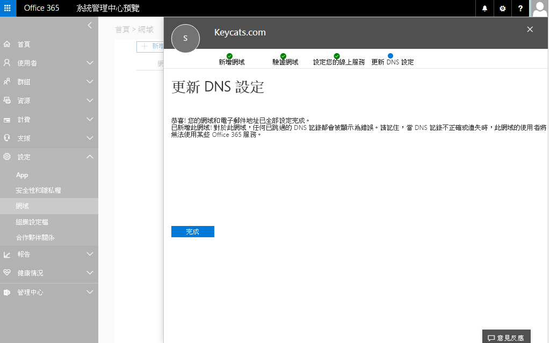Select 網域 in the sidebar
The height and width of the screenshot is (343, 550).
pyautogui.click(x=49, y=206)
